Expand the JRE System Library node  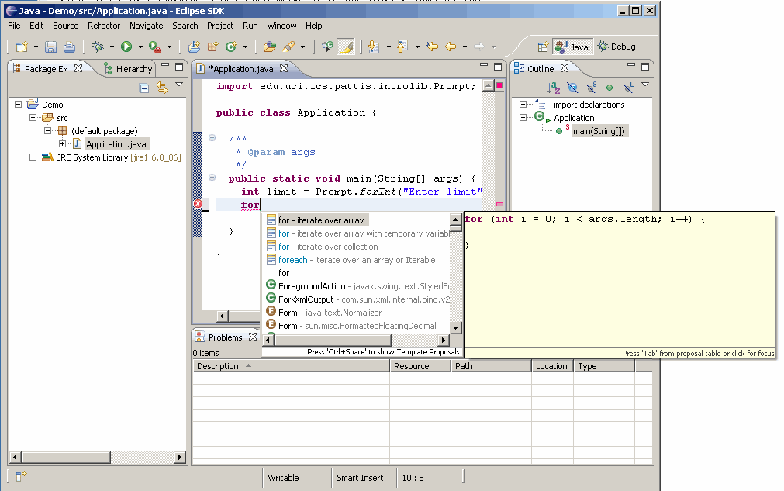pyautogui.click(x=31, y=157)
